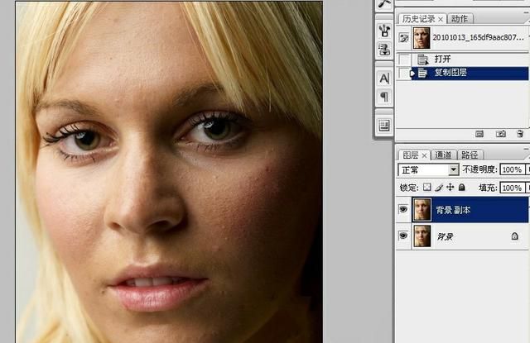The width and height of the screenshot is (530, 343).
Task: Open the 填充 slider arrow
Action: click(x=528, y=187)
